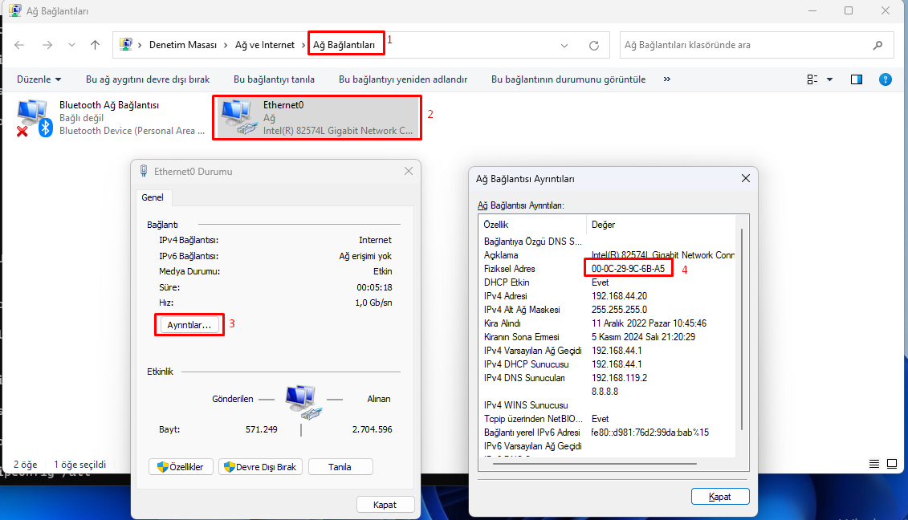Click Kapat in Ağ Bağlantısı Ayrıntıları

[x=720, y=497]
